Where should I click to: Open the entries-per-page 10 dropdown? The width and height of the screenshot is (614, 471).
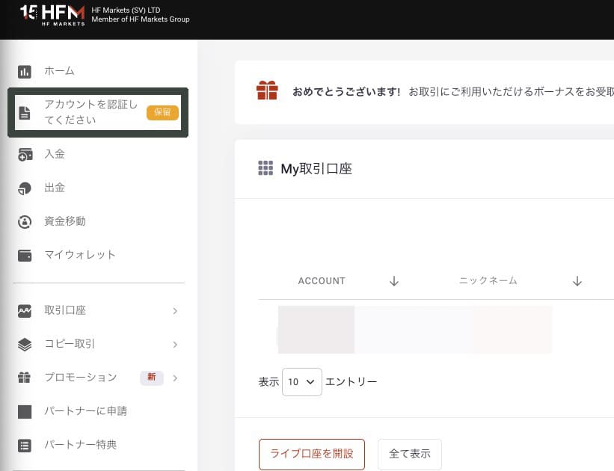click(302, 382)
